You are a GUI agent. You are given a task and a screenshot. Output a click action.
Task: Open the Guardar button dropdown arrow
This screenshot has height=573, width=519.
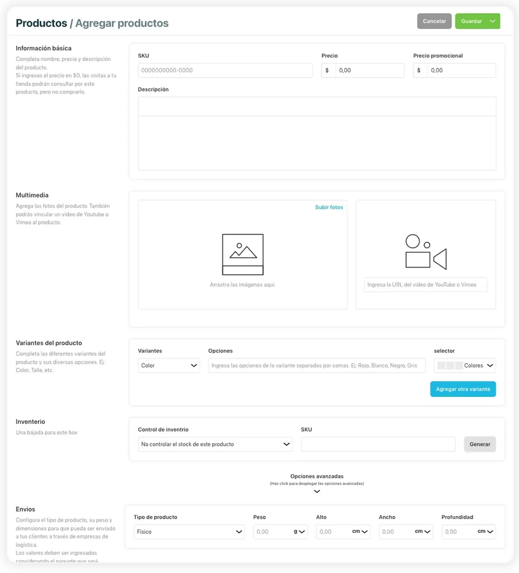coord(493,21)
